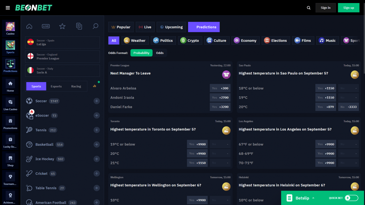Filter predictions by Music
The width and height of the screenshot is (365, 205).
pyautogui.click(x=327, y=41)
